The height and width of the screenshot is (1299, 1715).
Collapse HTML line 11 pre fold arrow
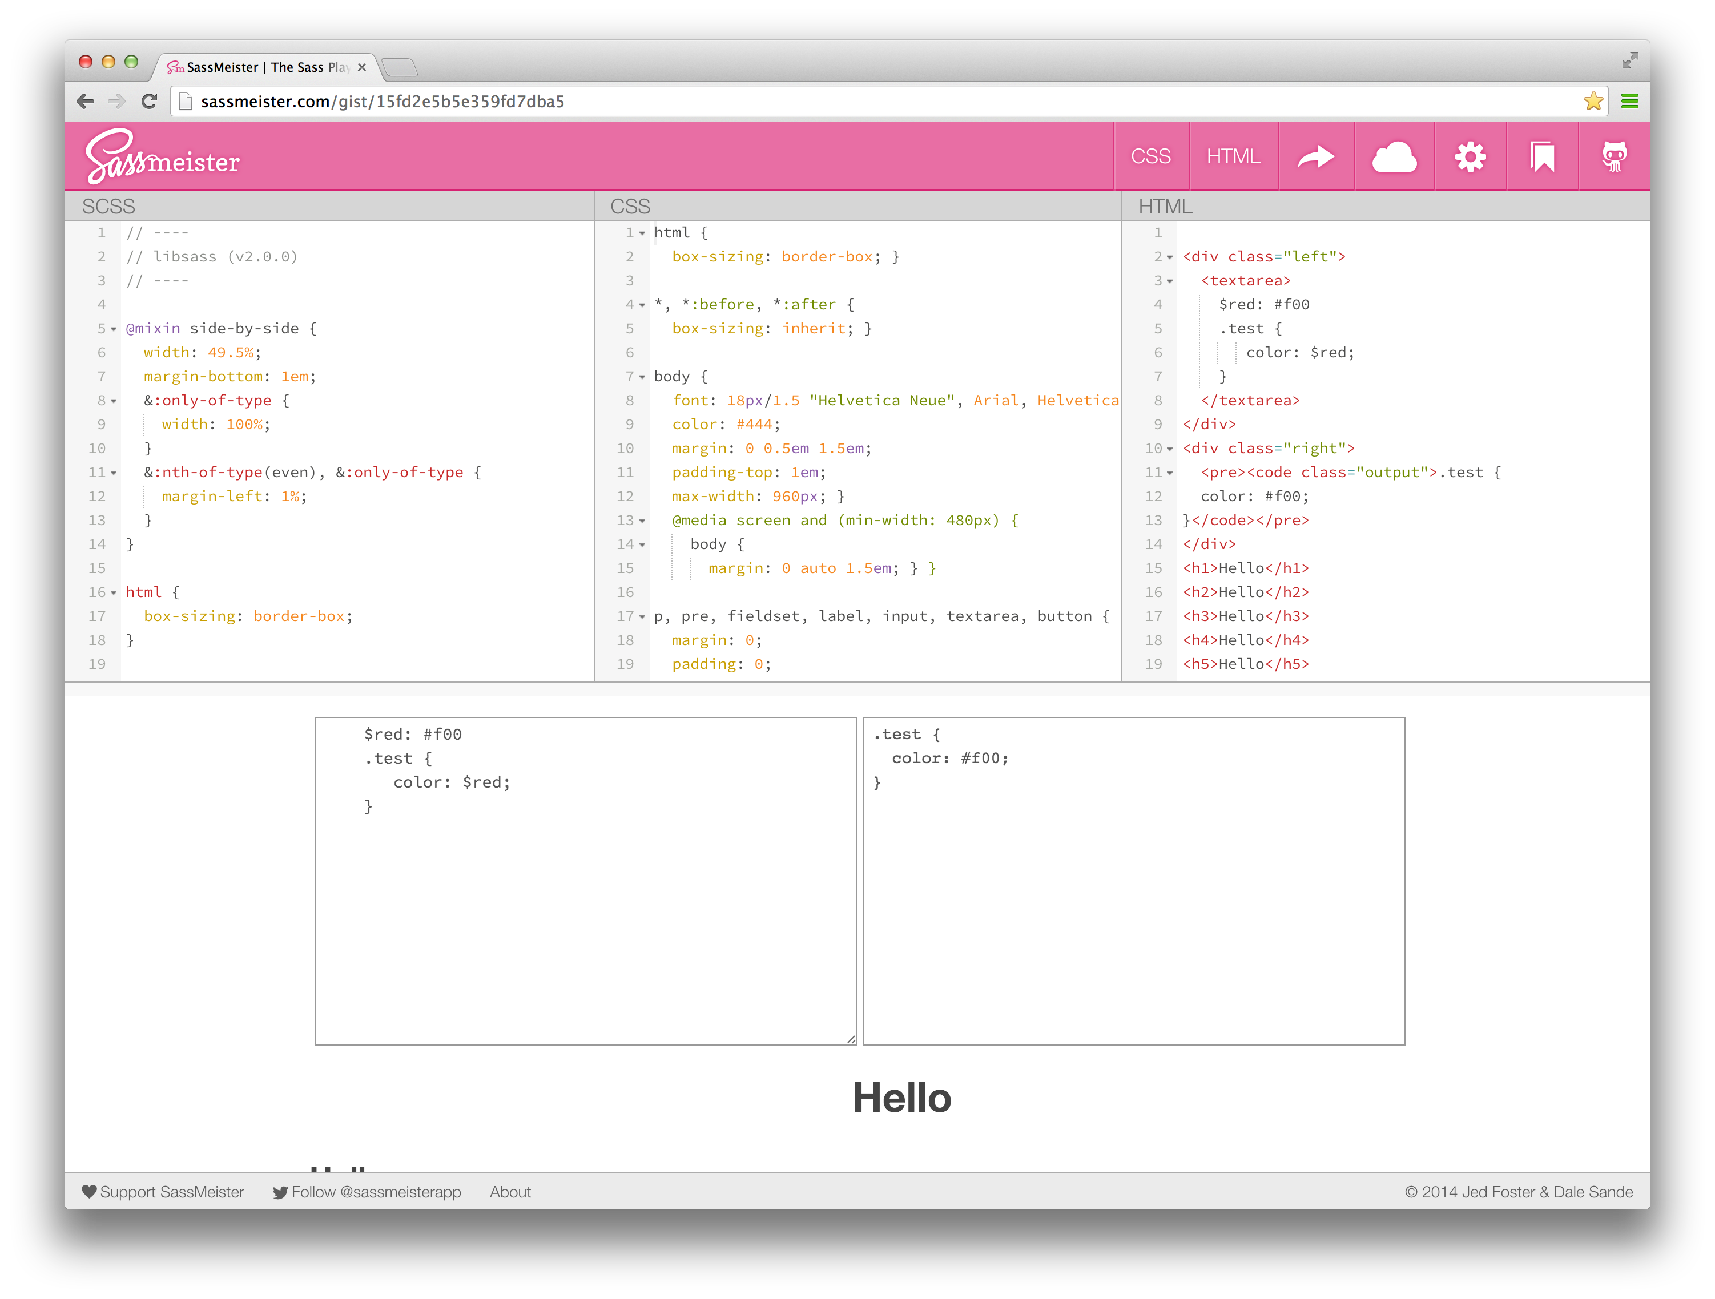(1170, 474)
